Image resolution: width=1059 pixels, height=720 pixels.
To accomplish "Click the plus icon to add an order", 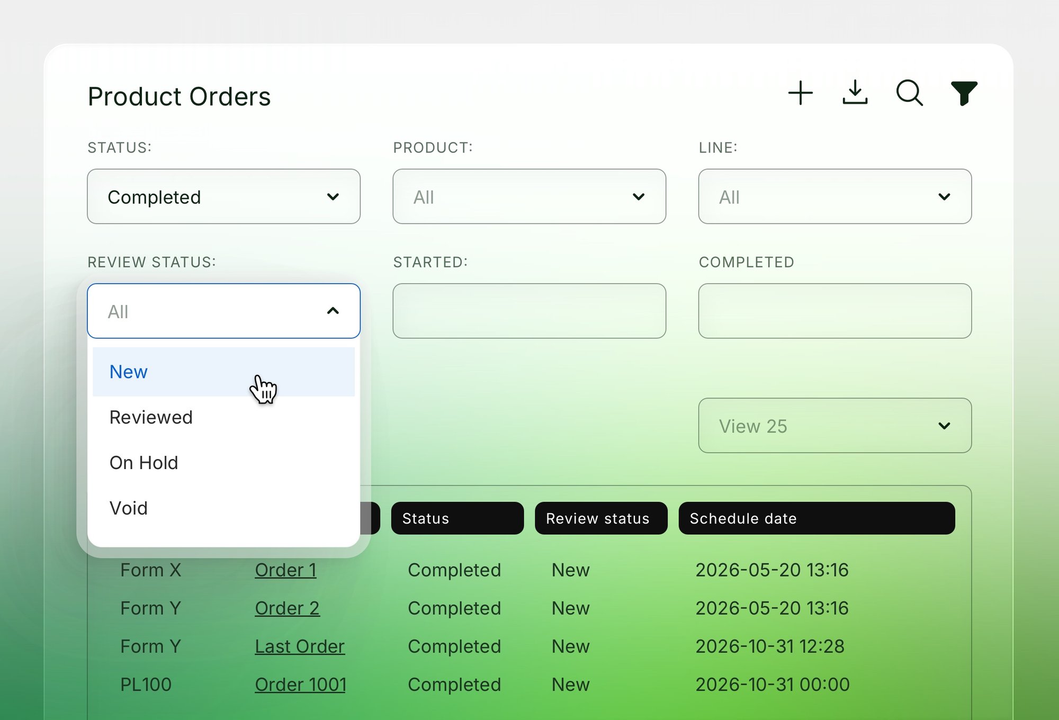I will pos(800,93).
